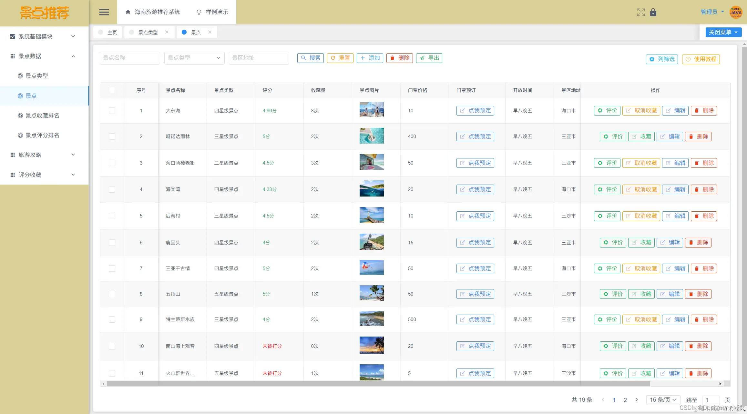Click the hamburger menu collapse icon
747x414 pixels.
(104, 12)
